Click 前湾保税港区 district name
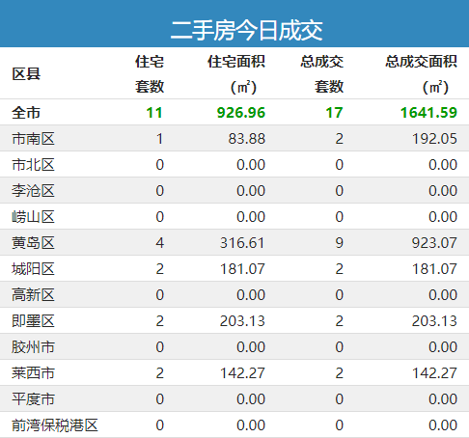This screenshot has height=438, width=469. click(55, 425)
